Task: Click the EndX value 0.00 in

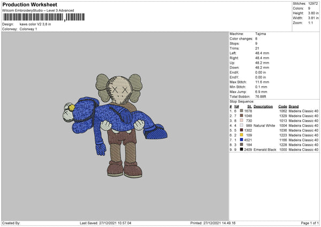Action: pos(261,72)
